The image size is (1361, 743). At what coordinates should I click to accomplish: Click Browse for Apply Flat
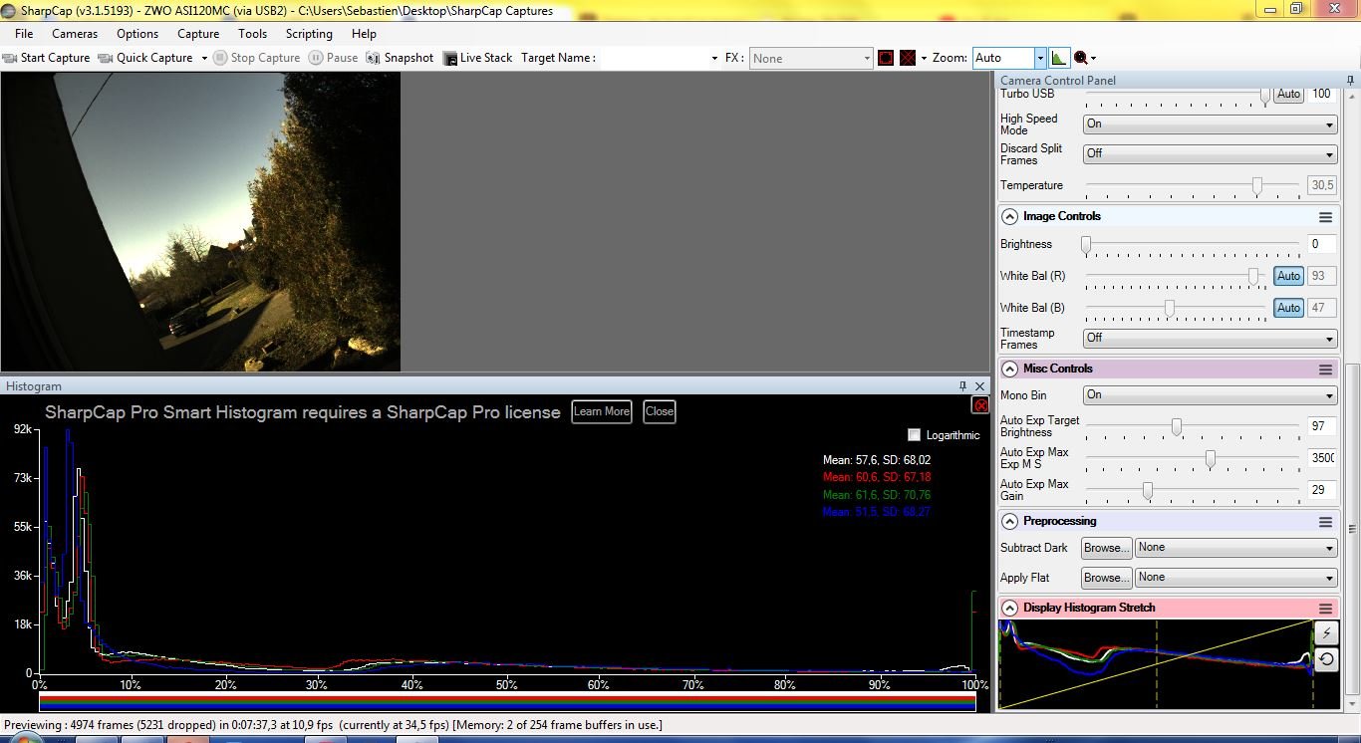(1106, 578)
